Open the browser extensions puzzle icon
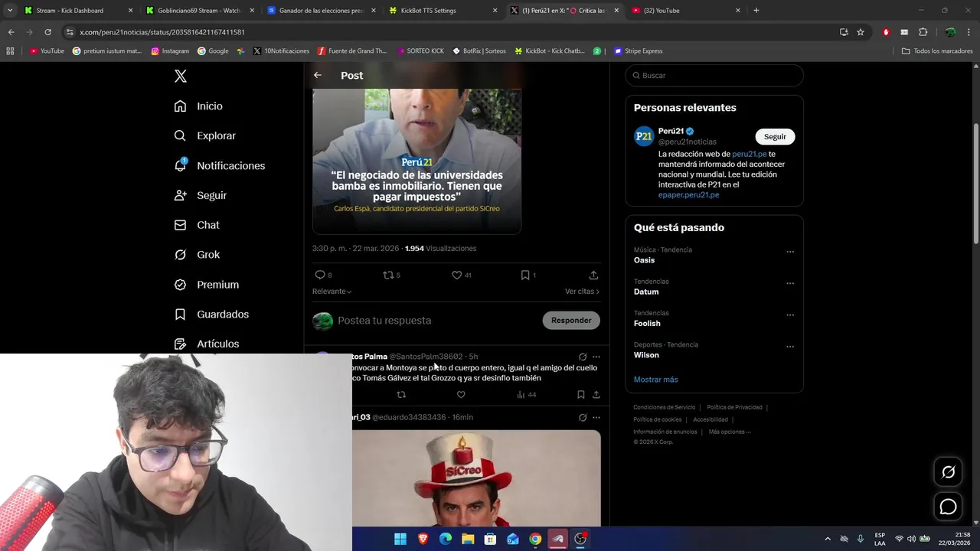 click(x=923, y=32)
